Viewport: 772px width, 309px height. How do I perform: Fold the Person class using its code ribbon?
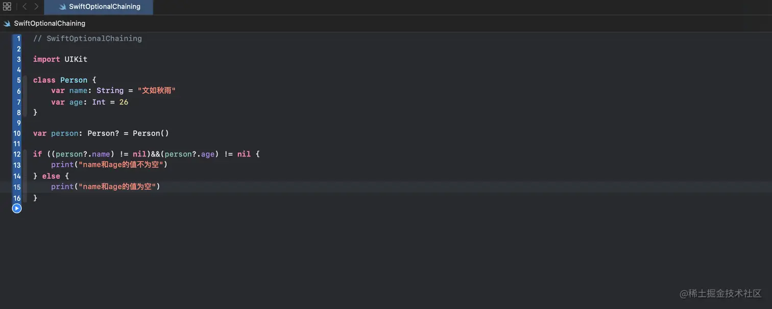(25, 96)
